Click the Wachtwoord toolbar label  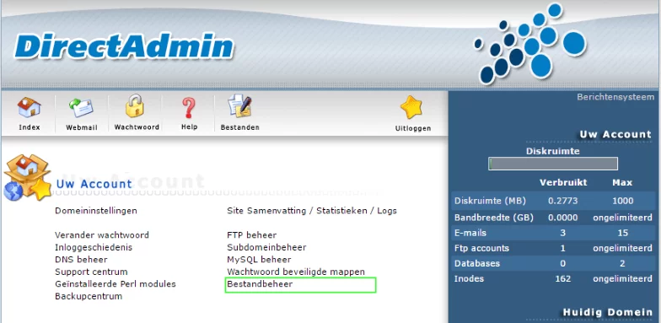137,127
